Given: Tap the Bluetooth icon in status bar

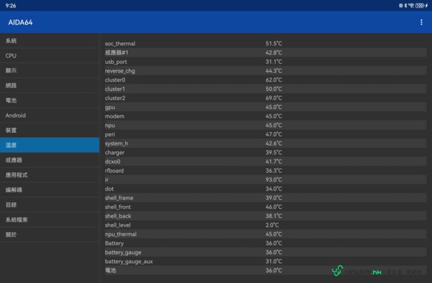Looking at the screenshot, I should pyautogui.click(x=406, y=5).
